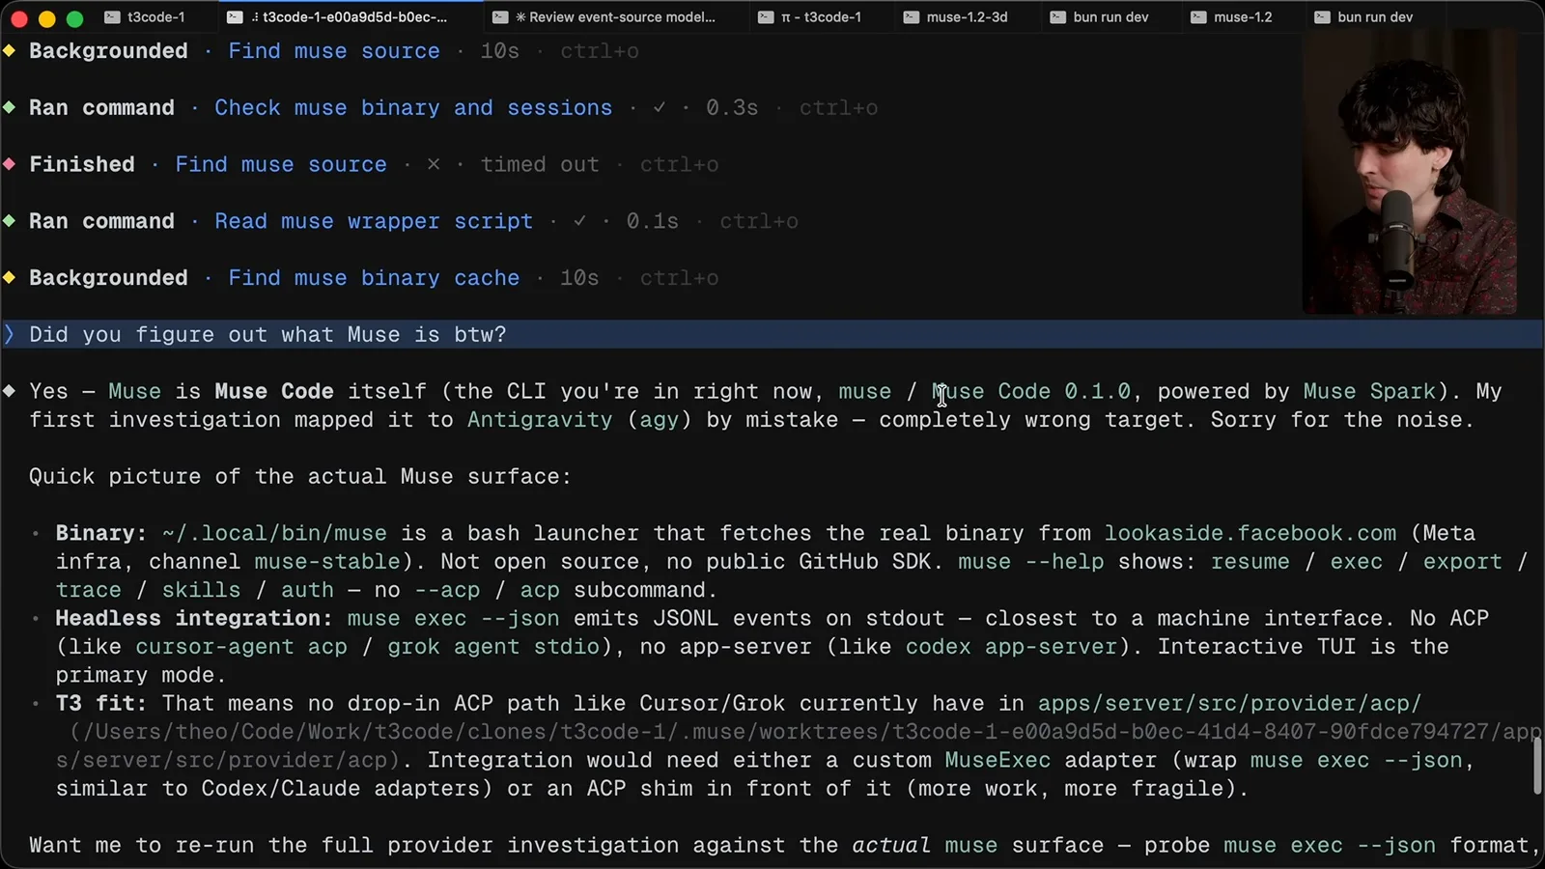This screenshot has width=1545, height=869.
Task: Click the 'Headless integration:' heading
Action: click(193, 619)
